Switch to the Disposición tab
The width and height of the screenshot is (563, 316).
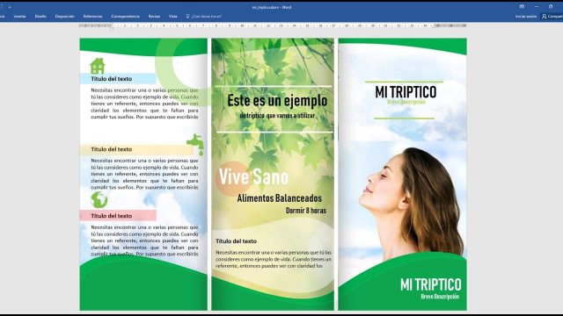click(x=65, y=17)
